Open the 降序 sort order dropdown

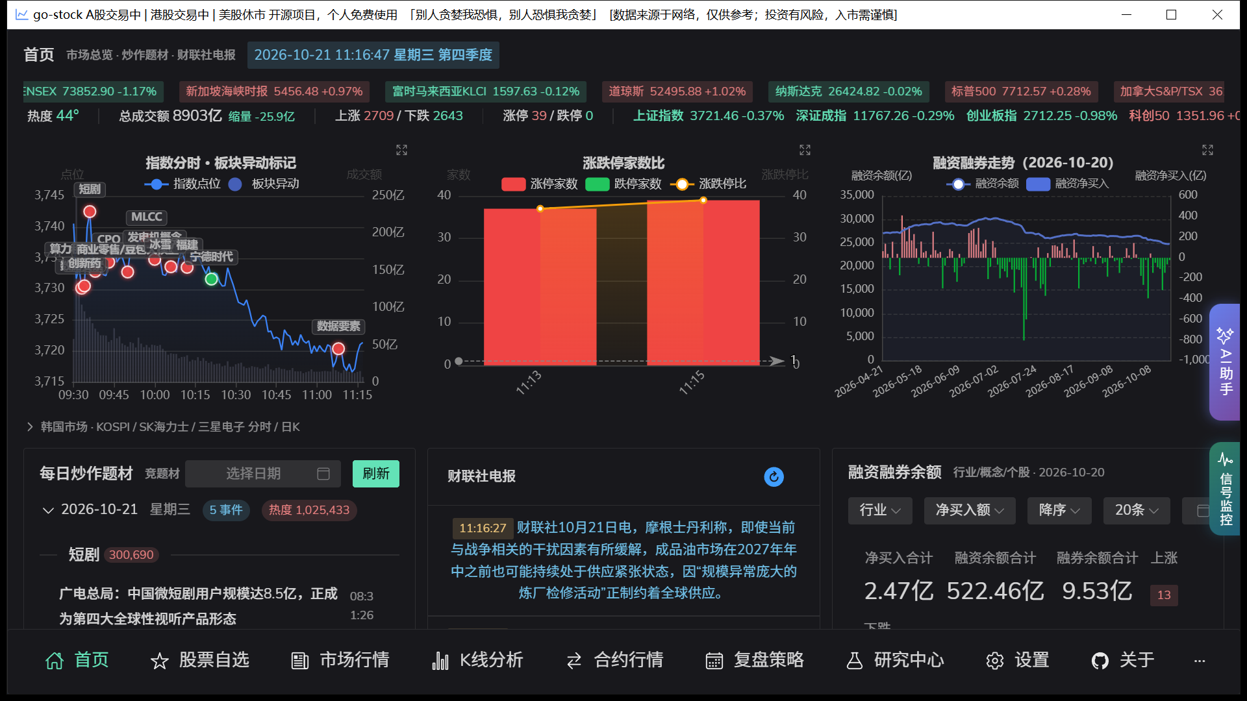click(x=1059, y=510)
